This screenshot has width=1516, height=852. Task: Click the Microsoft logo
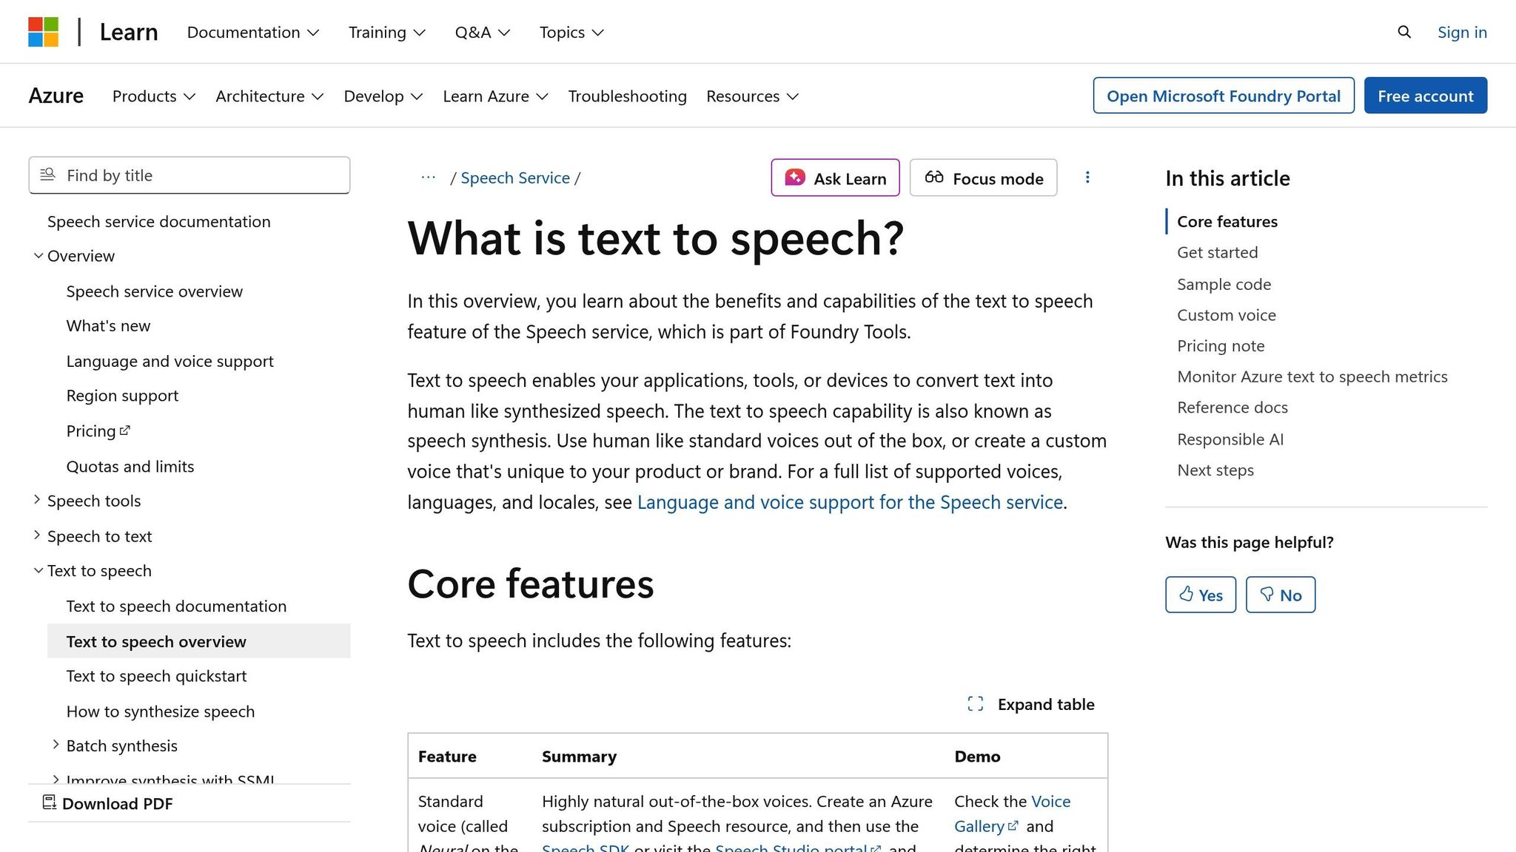tap(44, 30)
